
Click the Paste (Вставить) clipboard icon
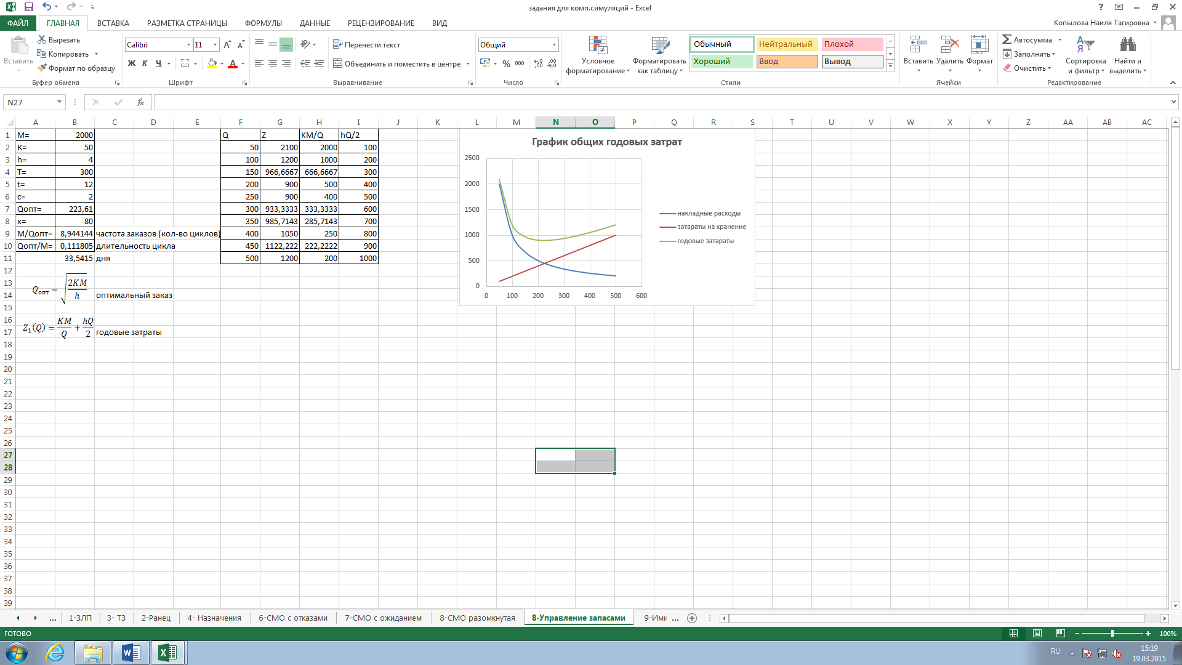[x=18, y=46]
